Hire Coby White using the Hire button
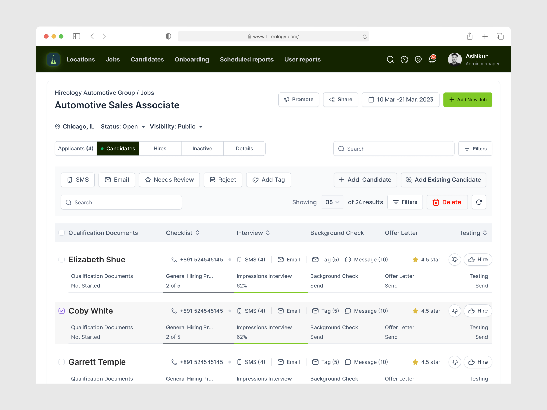The width and height of the screenshot is (547, 410). point(478,311)
